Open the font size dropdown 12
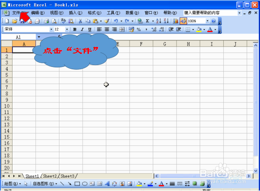This screenshot has height=191, width=260. click(x=67, y=29)
